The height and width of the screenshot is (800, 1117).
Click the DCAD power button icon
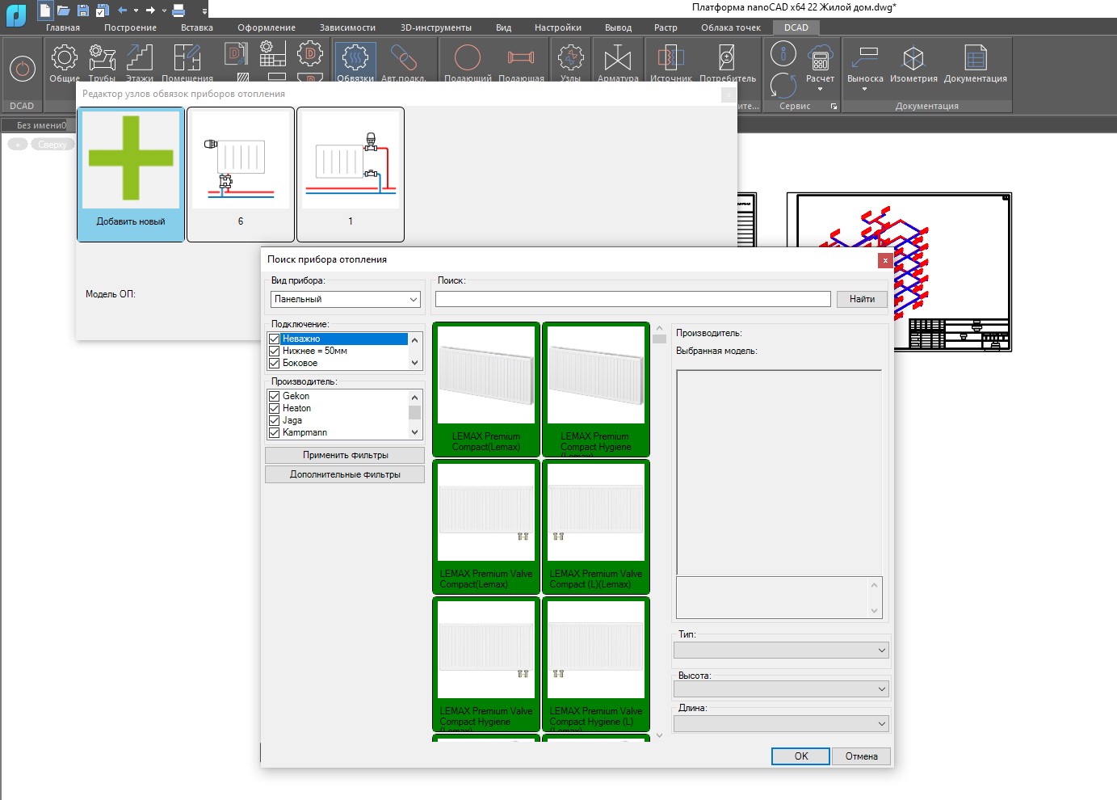pos(22,69)
